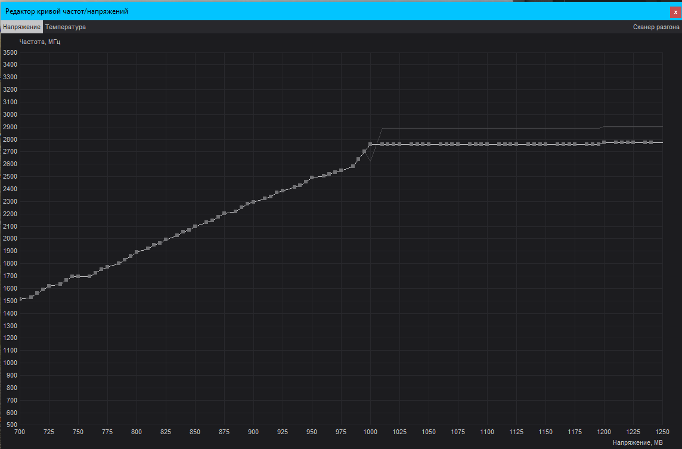Click the 775 voltage axis label
Viewport: 682px width, 449px height.
pyautogui.click(x=107, y=432)
